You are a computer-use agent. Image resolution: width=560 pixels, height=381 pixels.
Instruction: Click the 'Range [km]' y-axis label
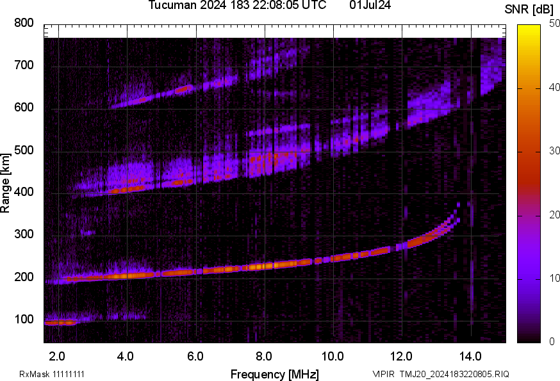(x=5, y=183)
